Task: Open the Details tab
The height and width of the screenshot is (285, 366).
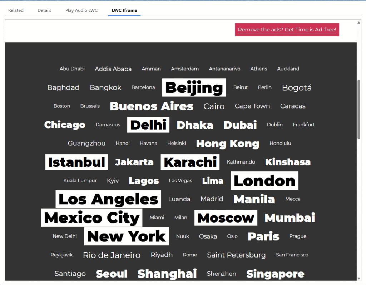Action: tap(44, 10)
